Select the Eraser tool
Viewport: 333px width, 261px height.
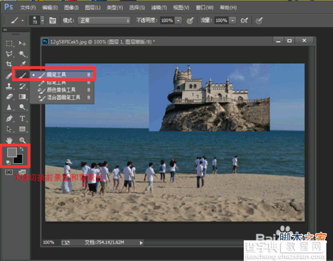tap(9, 97)
